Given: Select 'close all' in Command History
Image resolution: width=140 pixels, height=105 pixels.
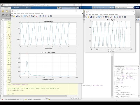Looking at the screenshot, I should tap(119, 83).
